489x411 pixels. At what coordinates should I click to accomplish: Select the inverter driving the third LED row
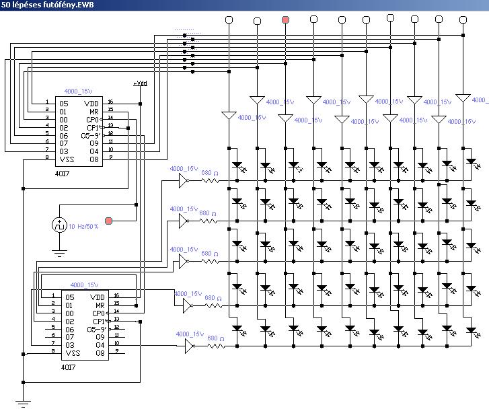pyautogui.click(x=184, y=261)
